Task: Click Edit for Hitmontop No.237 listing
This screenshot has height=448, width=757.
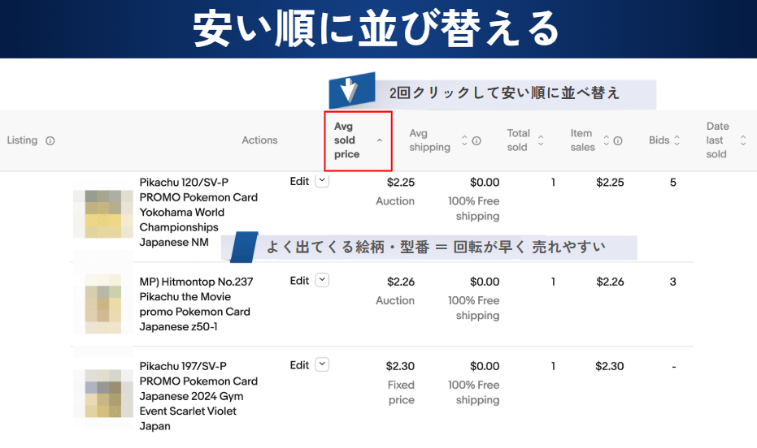Action: (299, 281)
